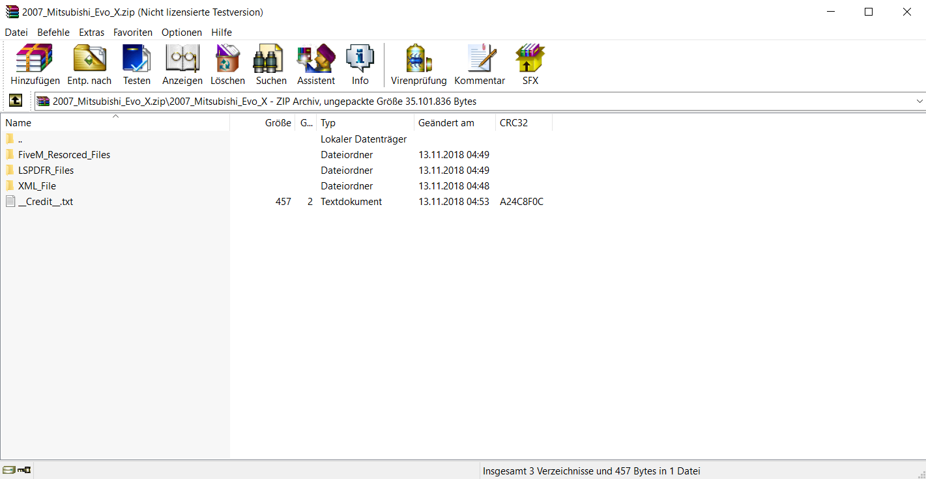Run the Testen archive test tool
Viewport: 926px width, 479px height.
(x=137, y=59)
